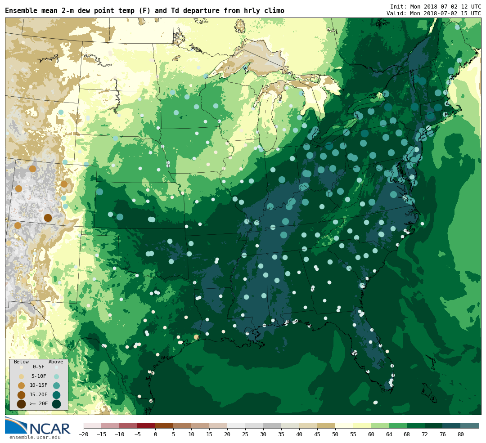Click the '0' colorbar tick label
Image resolution: width=486 pixels, height=443 pixels.
[x=156, y=434]
